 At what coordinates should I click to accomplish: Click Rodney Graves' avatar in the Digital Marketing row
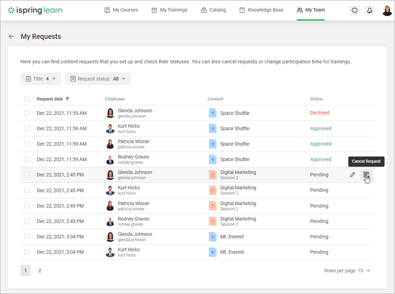(x=110, y=221)
